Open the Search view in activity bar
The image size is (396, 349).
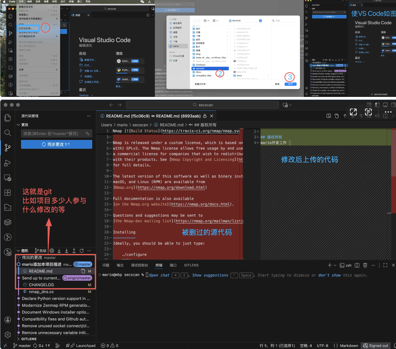tap(8, 133)
